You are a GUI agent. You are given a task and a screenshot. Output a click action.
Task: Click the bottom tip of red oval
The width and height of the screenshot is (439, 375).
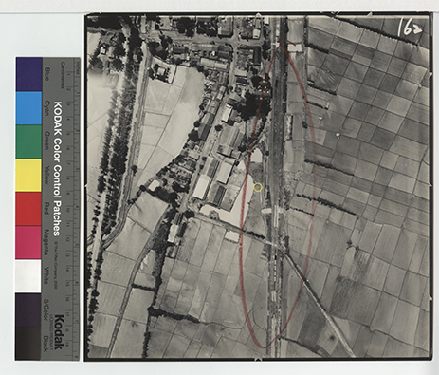pos(265,347)
